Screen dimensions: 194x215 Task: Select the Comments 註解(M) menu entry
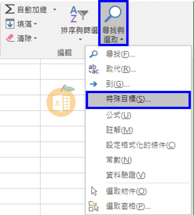point(119,130)
